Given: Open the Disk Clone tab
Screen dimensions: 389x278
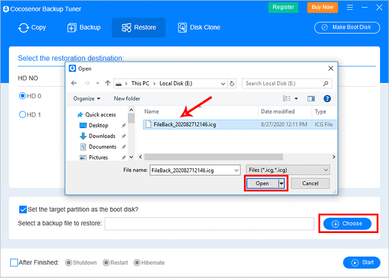Looking at the screenshot, I should [x=199, y=28].
